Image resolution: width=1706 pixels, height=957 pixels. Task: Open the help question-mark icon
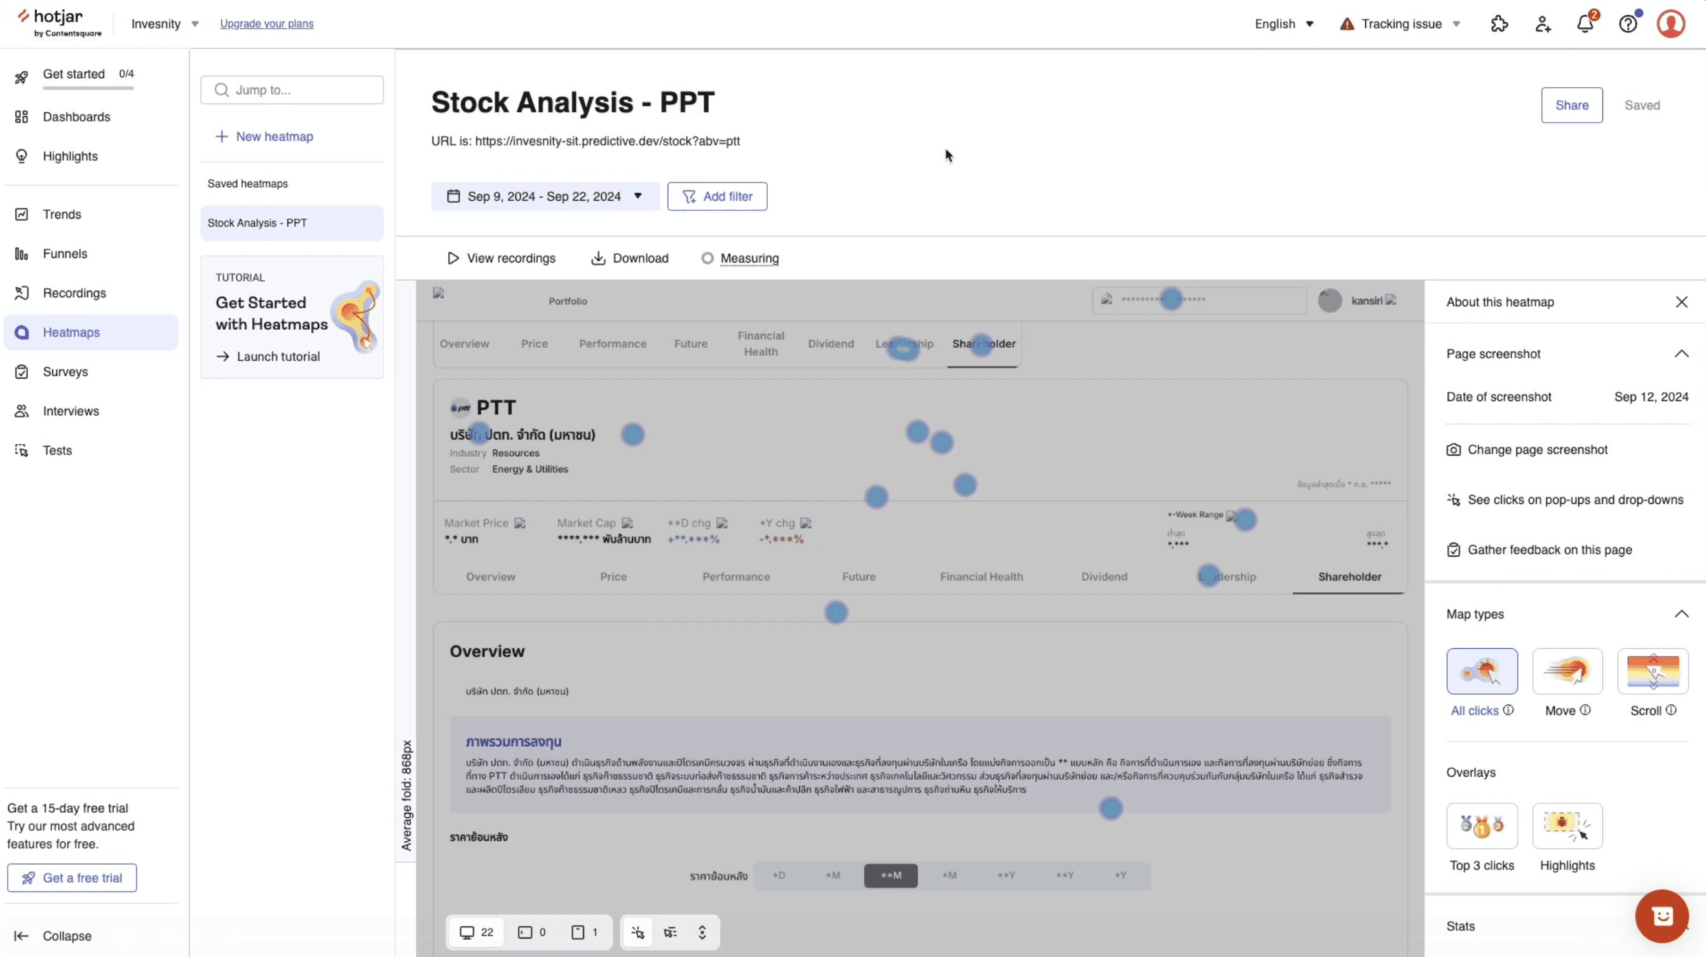tap(1628, 25)
